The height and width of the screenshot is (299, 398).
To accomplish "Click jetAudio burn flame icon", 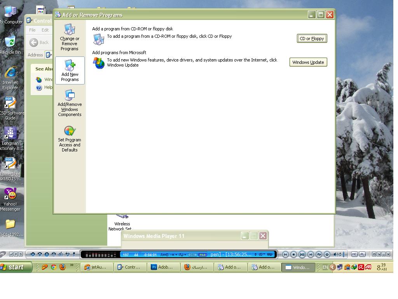I will coord(54,254).
